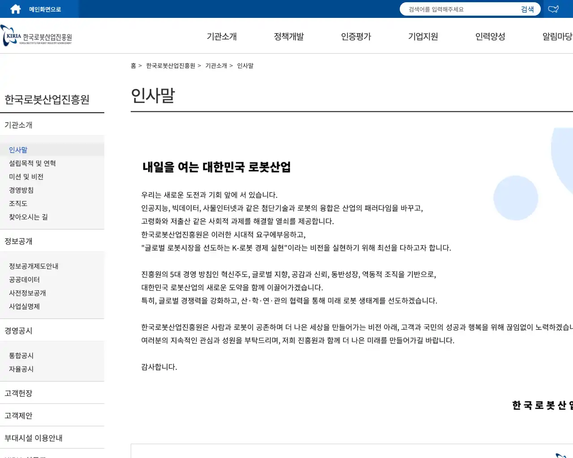Open the 기업지원 navigation menu

[x=423, y=37]
